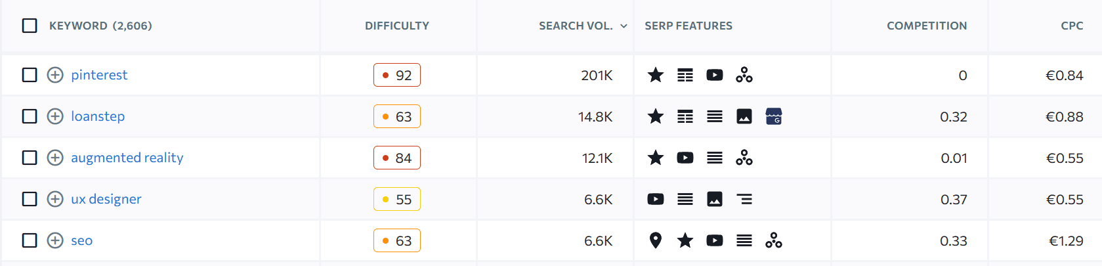Sort by Search Vol. using the chevron
1102x266 pixels.
624,26
